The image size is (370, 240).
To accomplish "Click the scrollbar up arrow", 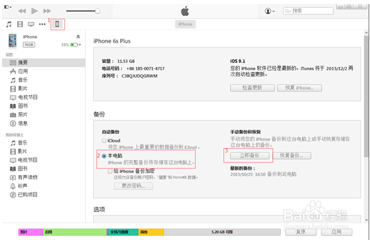I will [x=366, y=33].
